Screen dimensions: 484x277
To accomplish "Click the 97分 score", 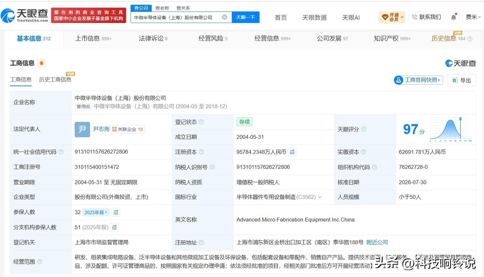I will 414,130.
